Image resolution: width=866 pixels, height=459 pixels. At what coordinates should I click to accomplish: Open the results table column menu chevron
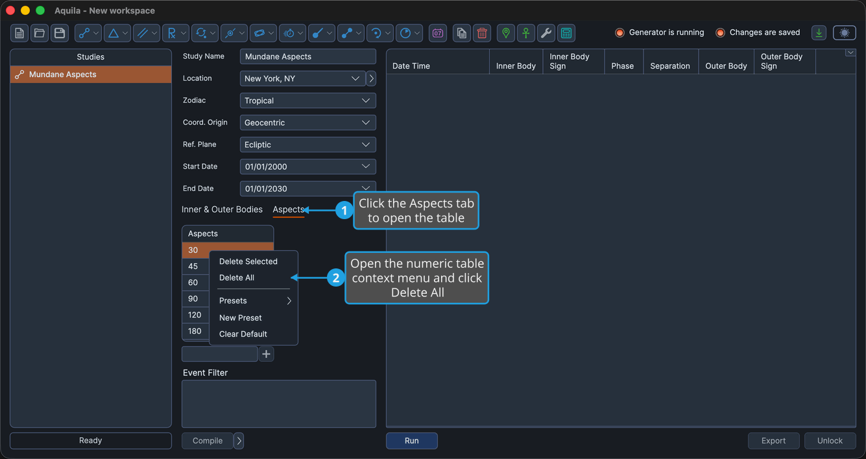click(850, 53)
